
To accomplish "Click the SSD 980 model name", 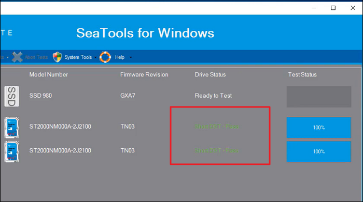I will point(40,96).
